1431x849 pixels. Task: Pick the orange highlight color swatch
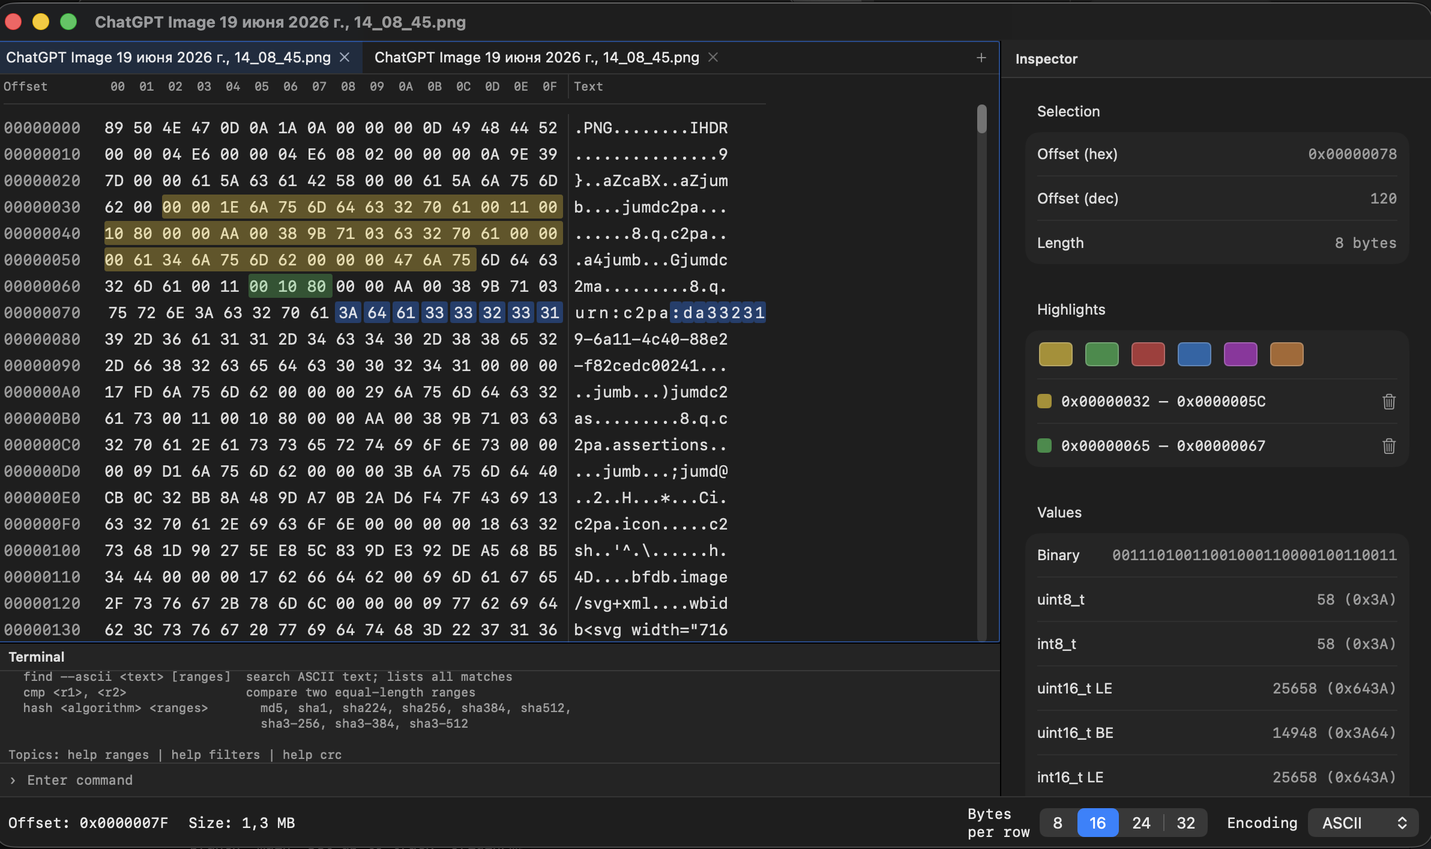tap(1286, 354)
